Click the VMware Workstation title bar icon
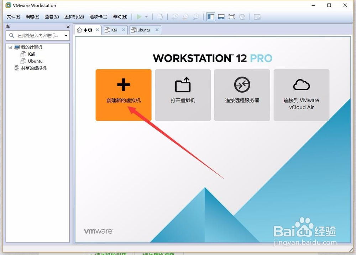 coord(8,5)
